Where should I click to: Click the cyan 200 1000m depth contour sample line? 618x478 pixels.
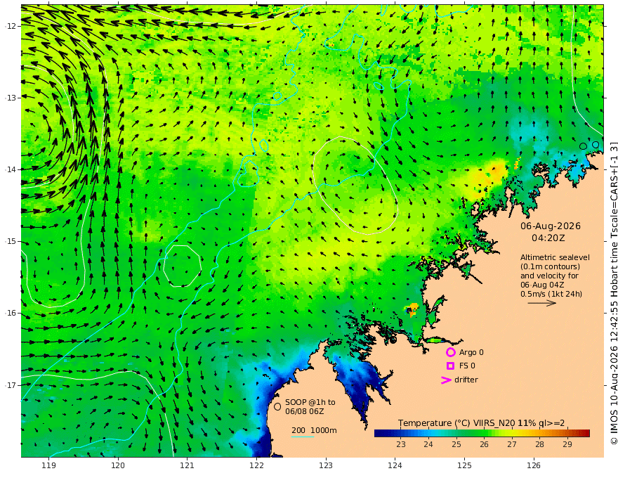click(302, 437)
